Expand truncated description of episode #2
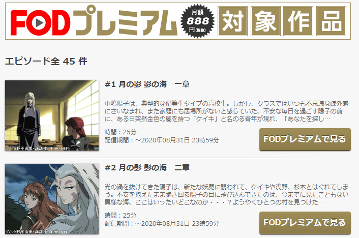The height and width of the screenshot is (238, 359). click(x=227, y=194)
